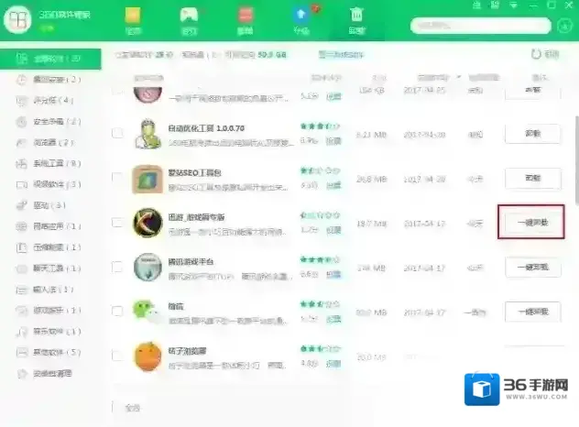Click the skin icon in title bar
Screen dimensions: 579x427
[x=495, y=5]
